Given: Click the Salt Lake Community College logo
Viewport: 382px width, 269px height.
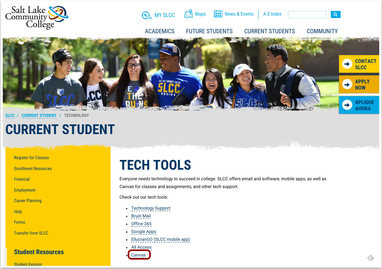Looking at the screenshot, I should pos(36,18).
